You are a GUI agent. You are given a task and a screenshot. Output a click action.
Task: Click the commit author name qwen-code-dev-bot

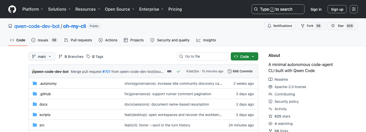coord(51,72)
